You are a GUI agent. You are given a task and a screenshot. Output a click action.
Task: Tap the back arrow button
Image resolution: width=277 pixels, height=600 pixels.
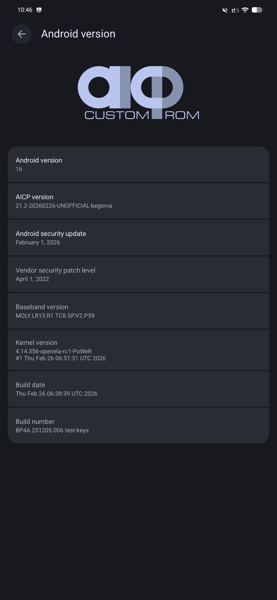pyautogui.click(x=22, y=34)
